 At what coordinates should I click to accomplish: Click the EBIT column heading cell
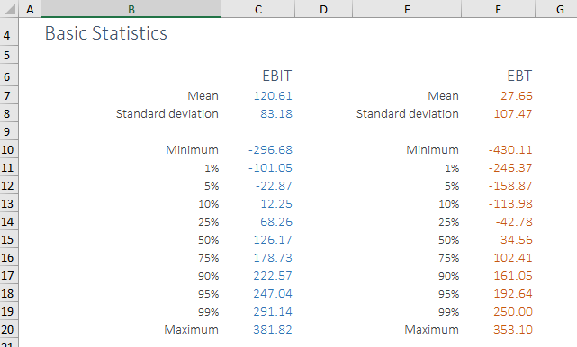[x=276, y=76]
